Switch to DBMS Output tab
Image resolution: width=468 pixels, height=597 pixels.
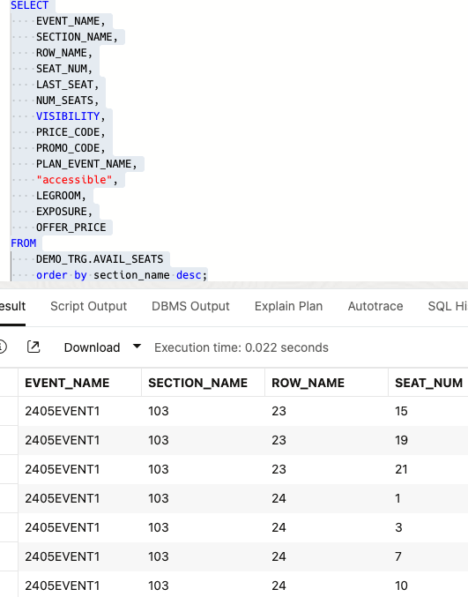[190, 306]
